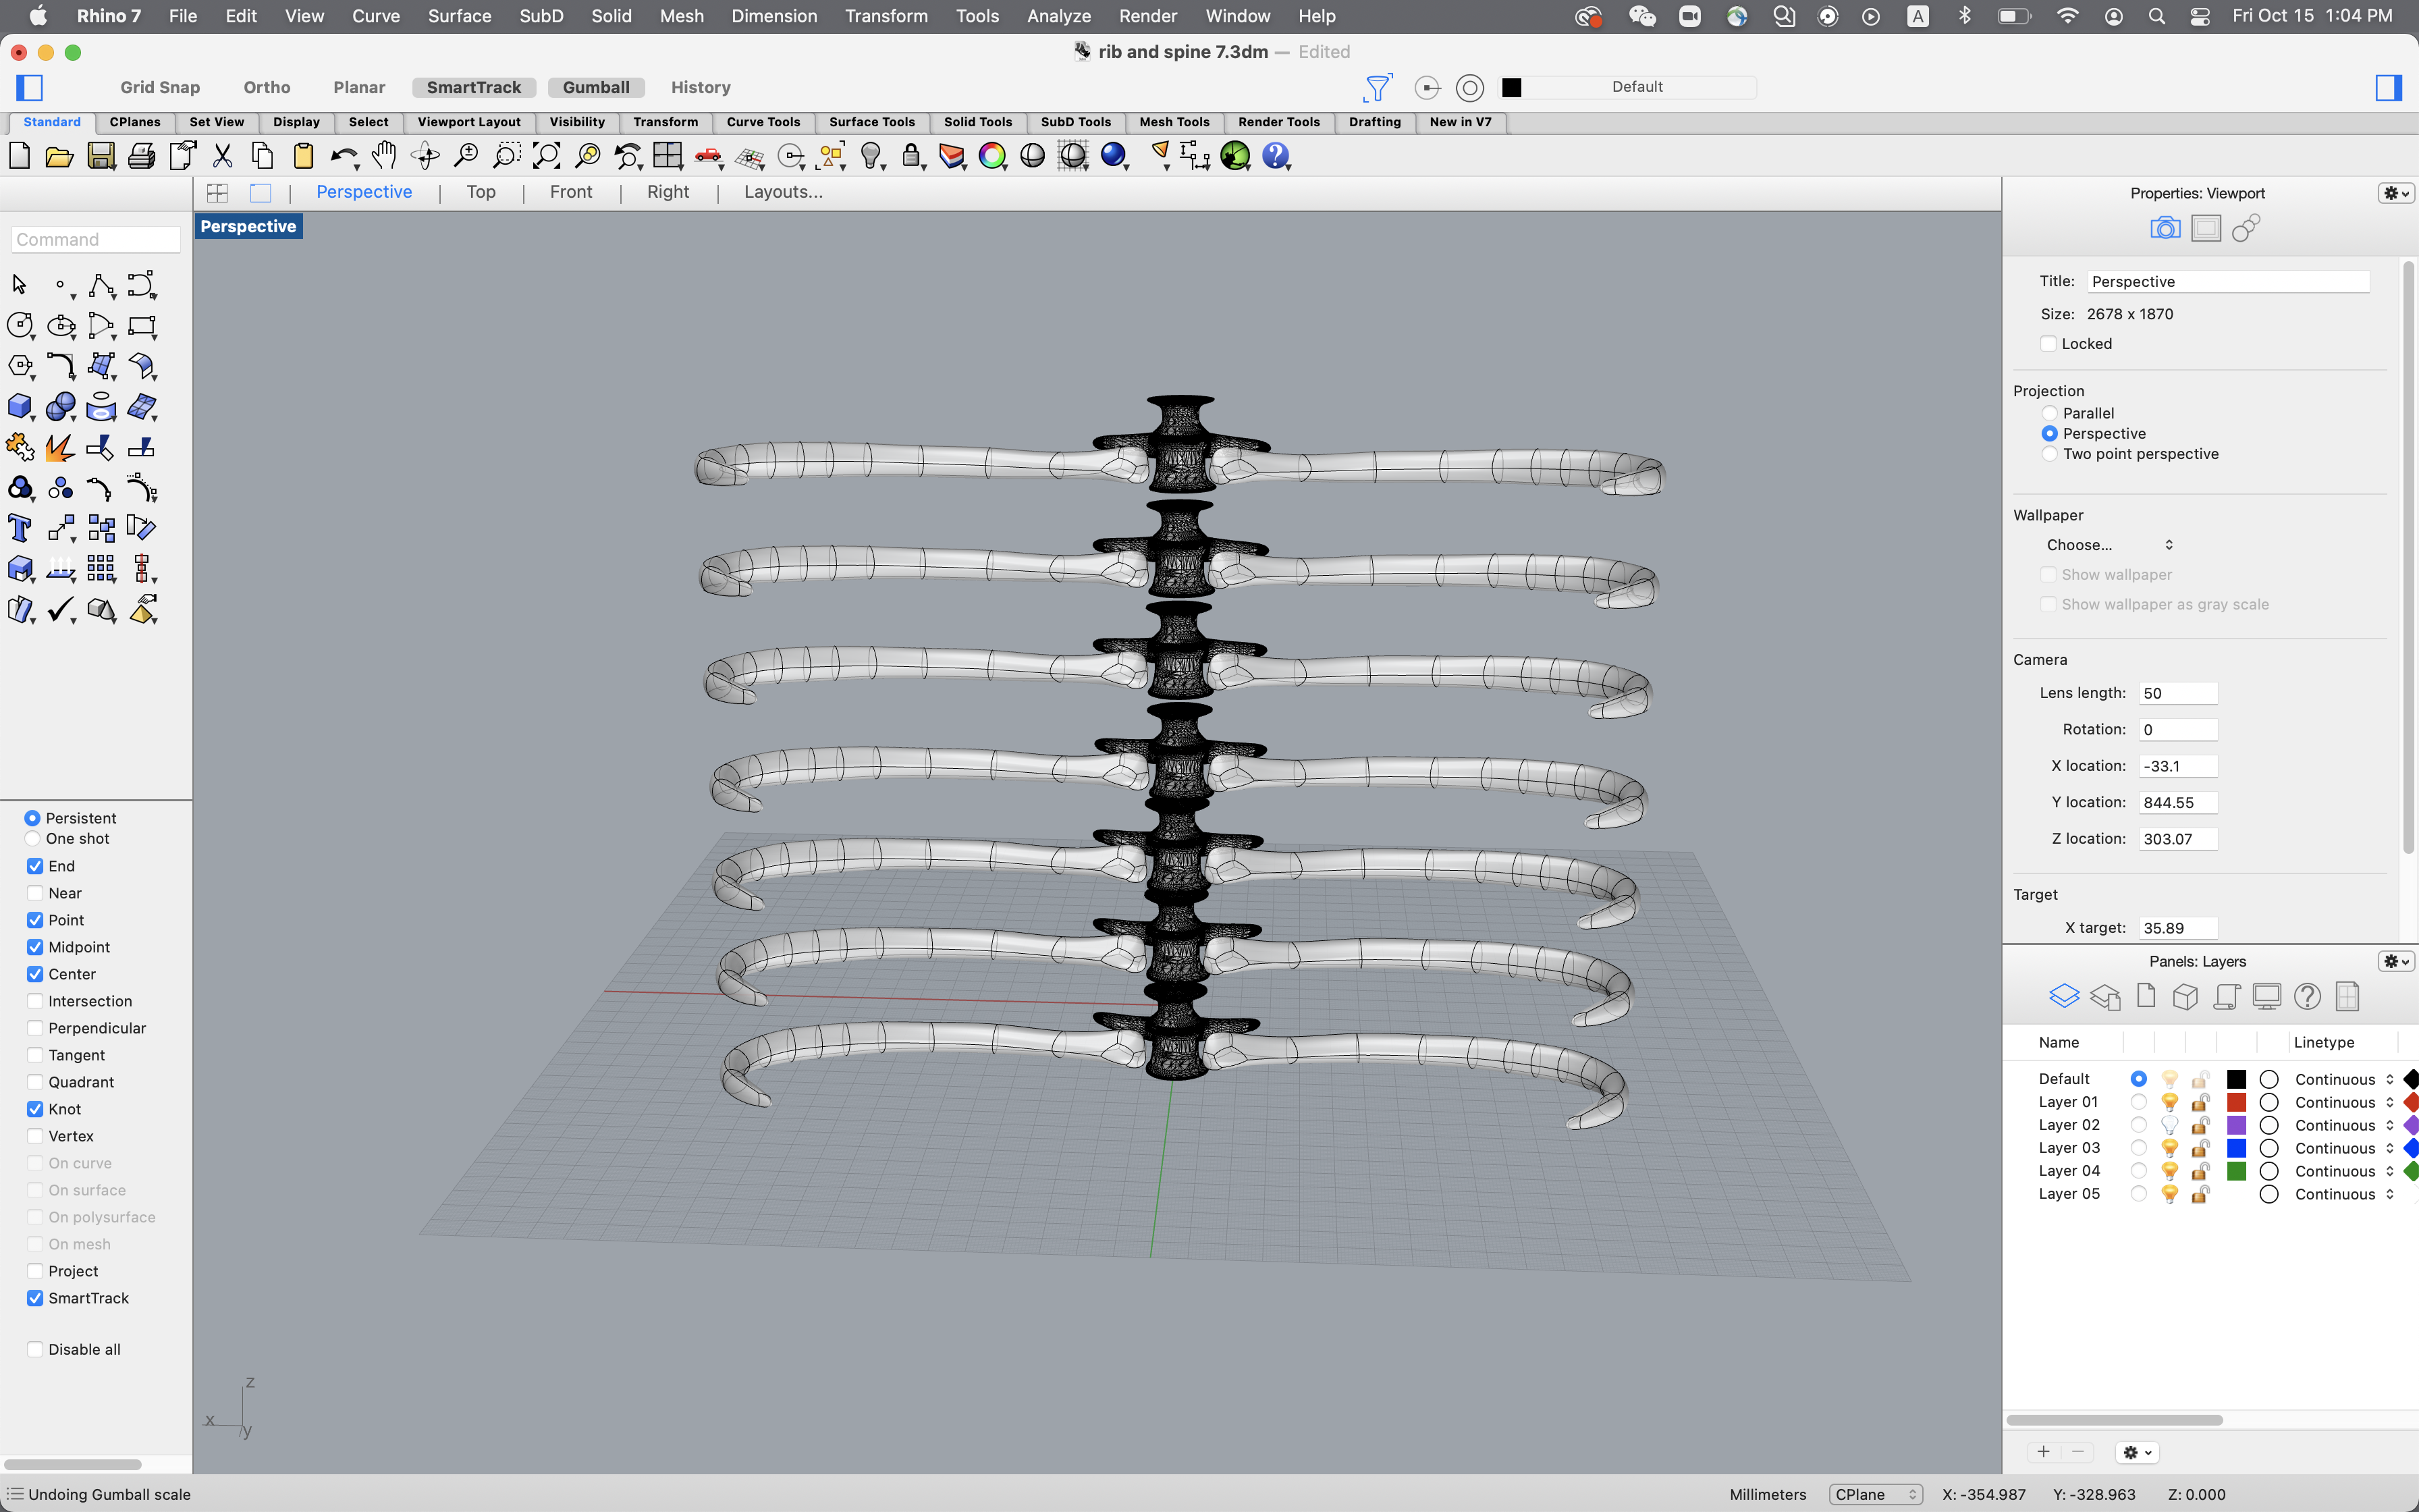
Task: Open the Analyze menu
Action: point(1058,16)
